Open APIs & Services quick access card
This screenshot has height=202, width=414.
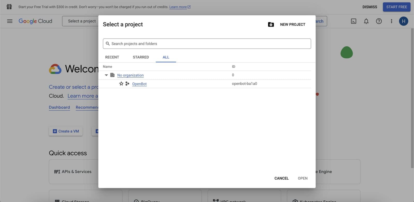click(x=74, y=172)
